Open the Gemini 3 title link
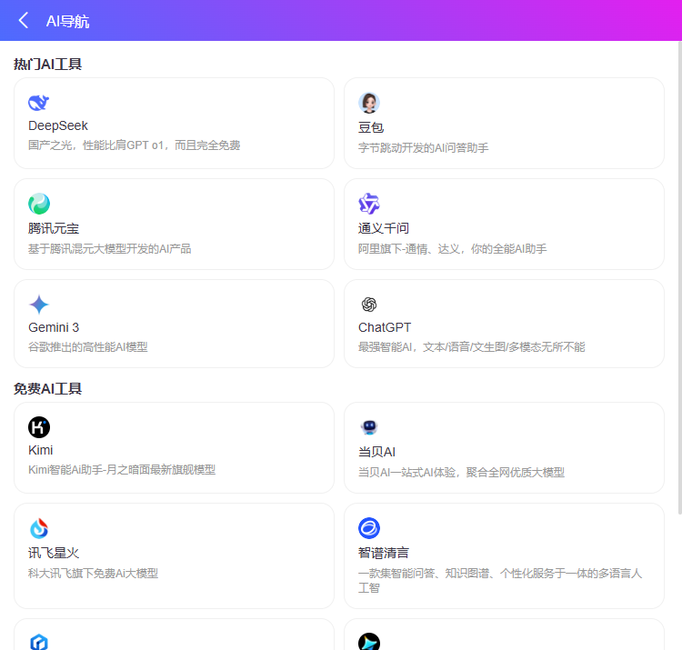The width and height of the screenshot is (682, 650). pyautogui.click(x=54, y=327)
